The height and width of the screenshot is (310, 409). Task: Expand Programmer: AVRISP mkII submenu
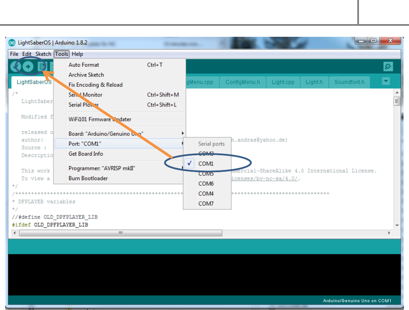click(120, 168)
